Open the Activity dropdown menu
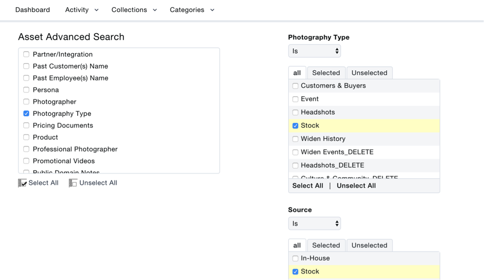The width and height of the screenshot is (484, 280). [x=82, y=10]
